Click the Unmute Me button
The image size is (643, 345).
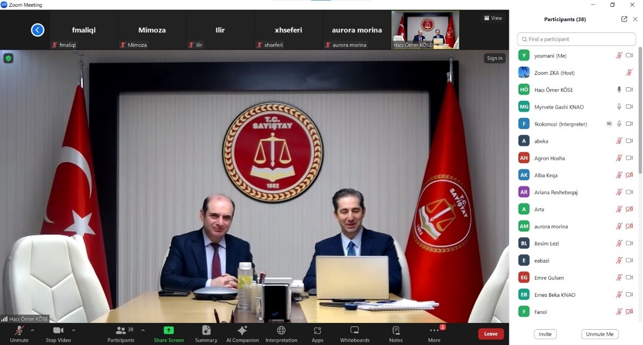pos(600,334)
